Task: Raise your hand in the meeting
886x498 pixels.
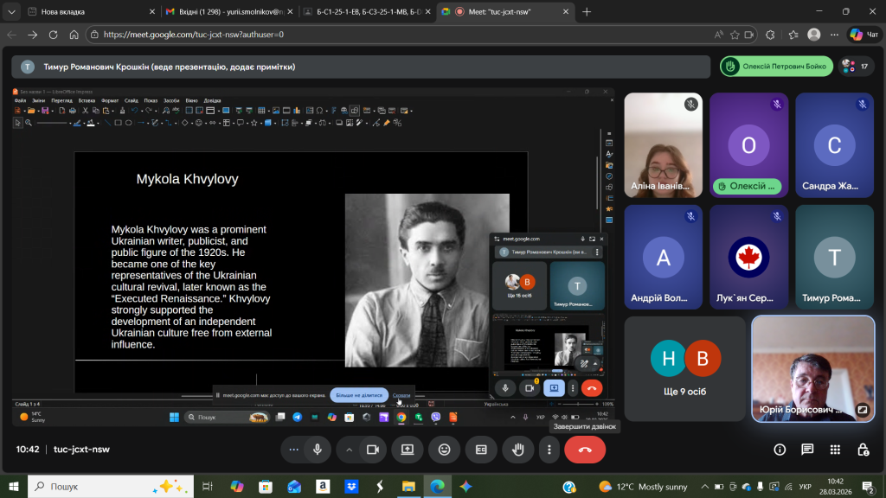Action: pos(518,450)
